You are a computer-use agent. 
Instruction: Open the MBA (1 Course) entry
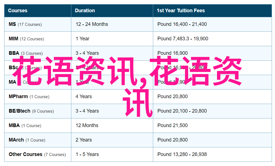[x=25, y=125]
